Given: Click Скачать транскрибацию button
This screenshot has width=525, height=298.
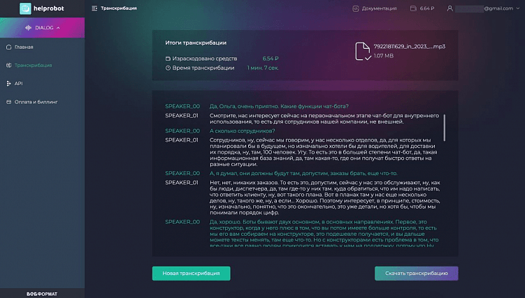Looking at the screenshot, I should 416,274.
